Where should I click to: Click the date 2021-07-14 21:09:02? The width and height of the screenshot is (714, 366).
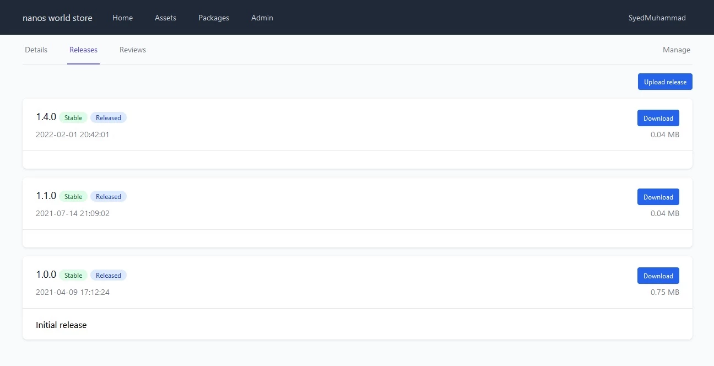pyautogui.click(x=73, y=213)
